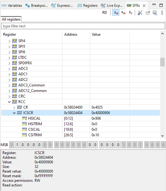Select the ADC1 peripheral icon
This screenshot has height=191, width=166.
[14, 74]
